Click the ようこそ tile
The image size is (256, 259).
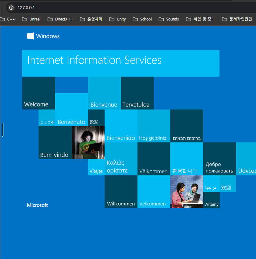point(47,118)
